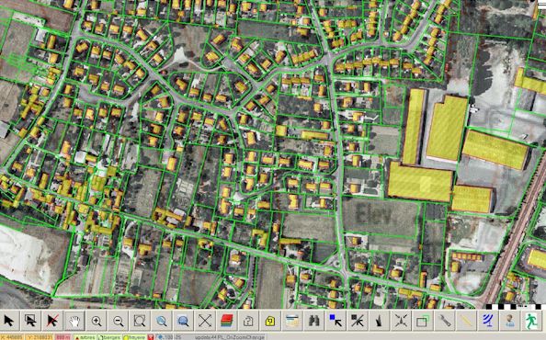The image size is (546, 340).
Task: Click the yellow question mark help icon
Action: [x=270, y=320]
